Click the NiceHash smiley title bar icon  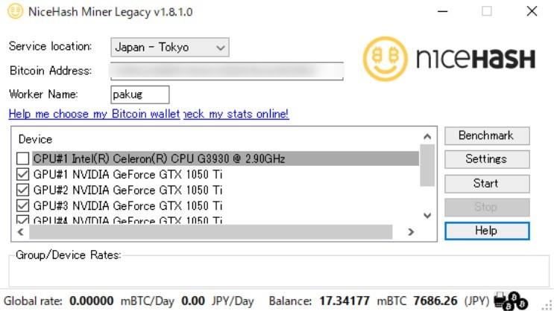15,11
